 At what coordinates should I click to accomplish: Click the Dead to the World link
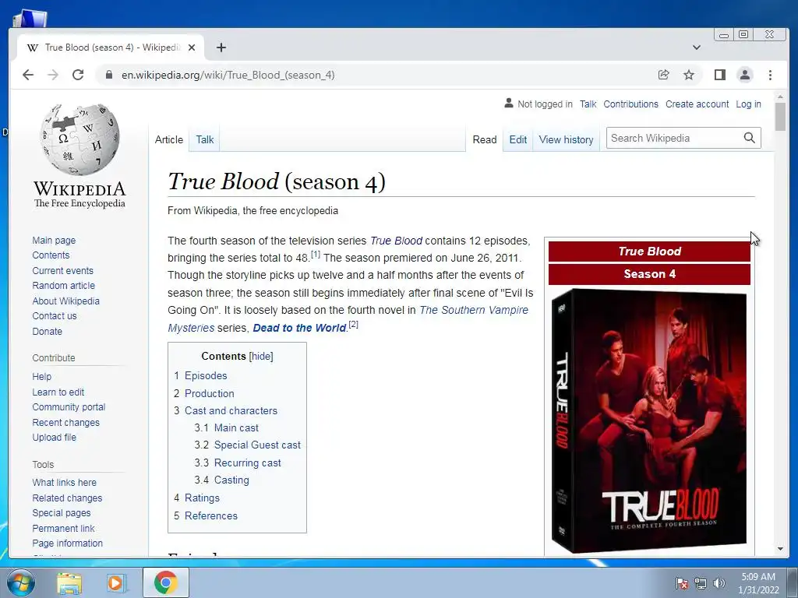tap(299, 328)
